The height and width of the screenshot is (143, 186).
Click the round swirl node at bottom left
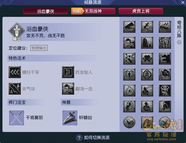click(x=129, y=122)
